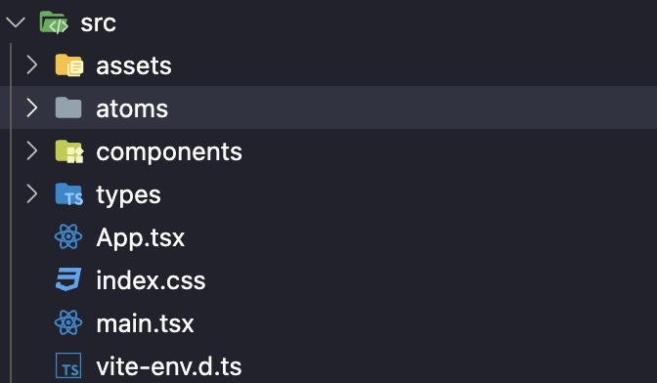657x383 pixels.
Task: Select the src folder label
Action: (98, 23)
